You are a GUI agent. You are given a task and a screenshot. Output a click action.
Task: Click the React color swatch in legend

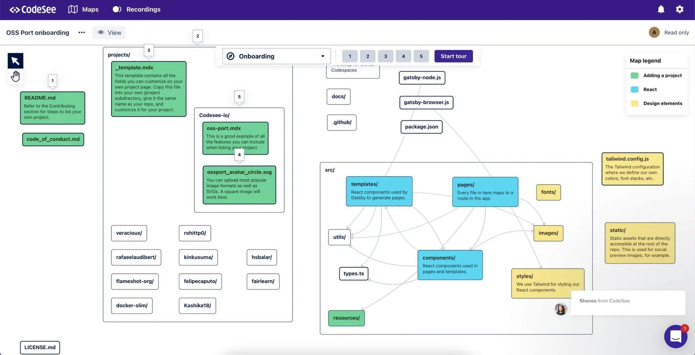635,89
